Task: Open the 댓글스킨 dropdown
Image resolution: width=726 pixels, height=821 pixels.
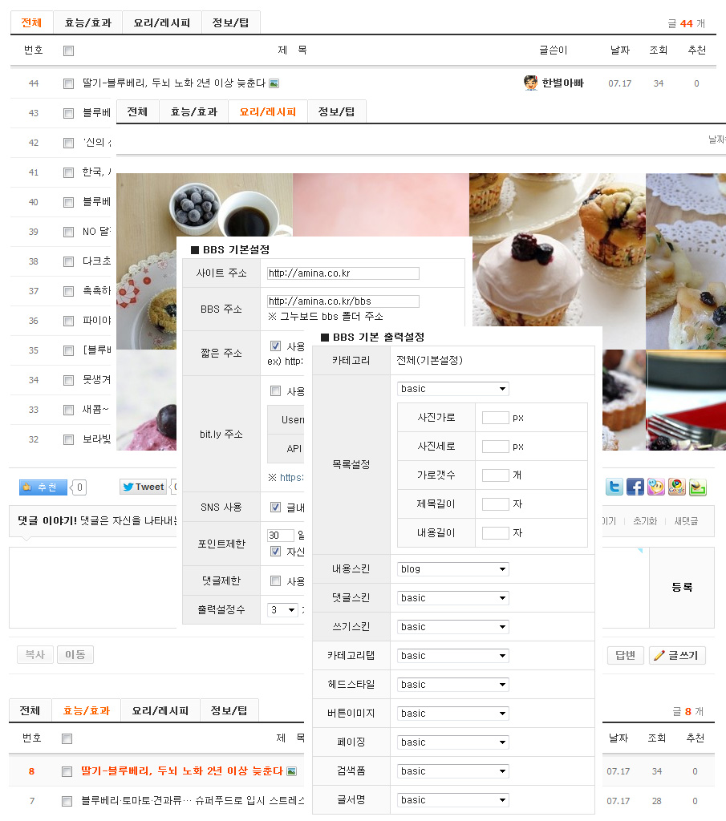Action: coord(453,598)
